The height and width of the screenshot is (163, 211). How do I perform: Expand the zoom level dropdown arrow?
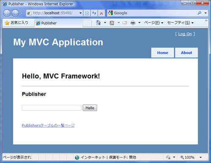tap(201, 158)
